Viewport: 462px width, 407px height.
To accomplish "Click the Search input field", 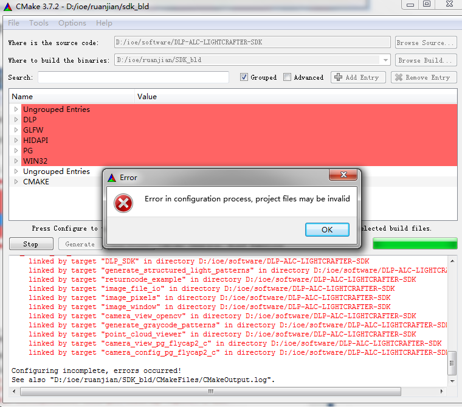I will pyautogui.click(x=133, y=77).
